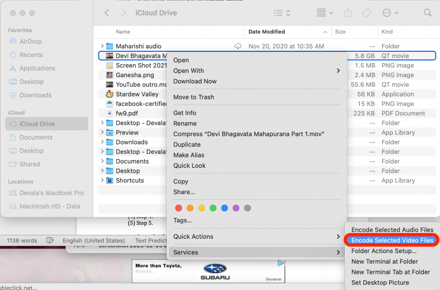Image resolution: width=440 pixels, height=290 pixels.
Task: Go back using the left chevron
Action: (x=107, y=12)
